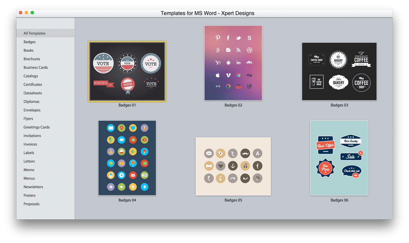Click the "Badges 06" caption text
409x243 pixels.
click(x=339, y=200)
